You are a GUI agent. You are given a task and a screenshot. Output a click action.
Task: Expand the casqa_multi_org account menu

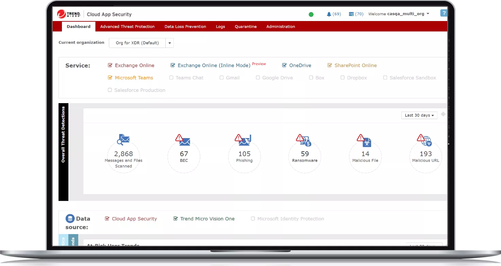pos(428,14)
